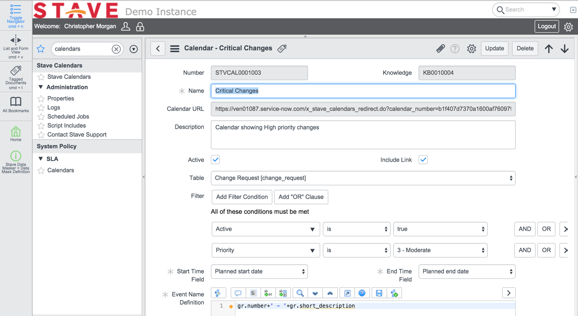Favorite the Script Includes module star

tap(41, 125)
